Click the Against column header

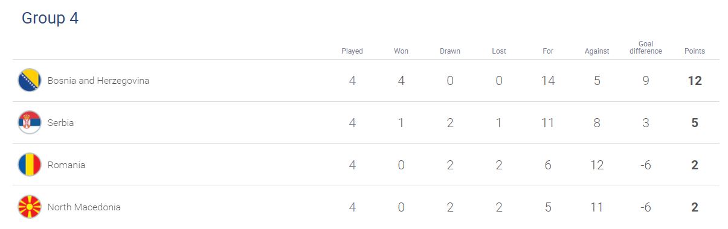tap(597, 51)
